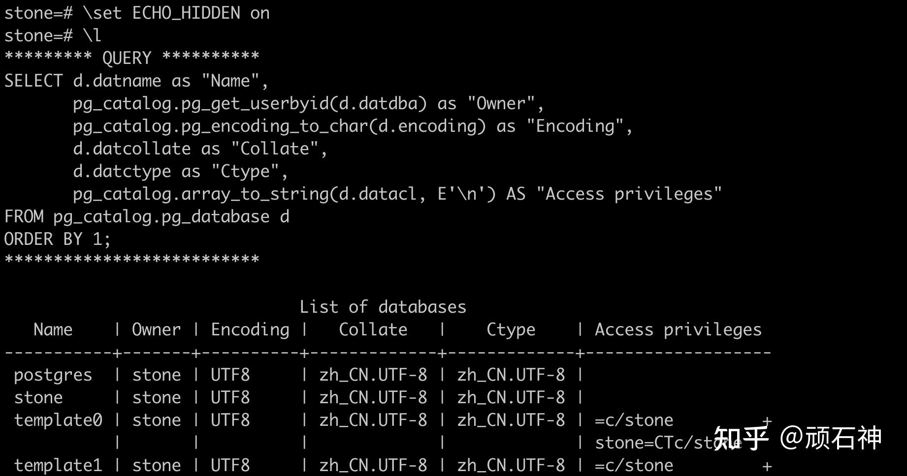The width and height of the screenshot is (907, 476).
Task: Click the stone database name in table
Action: (x=38, y=397)
